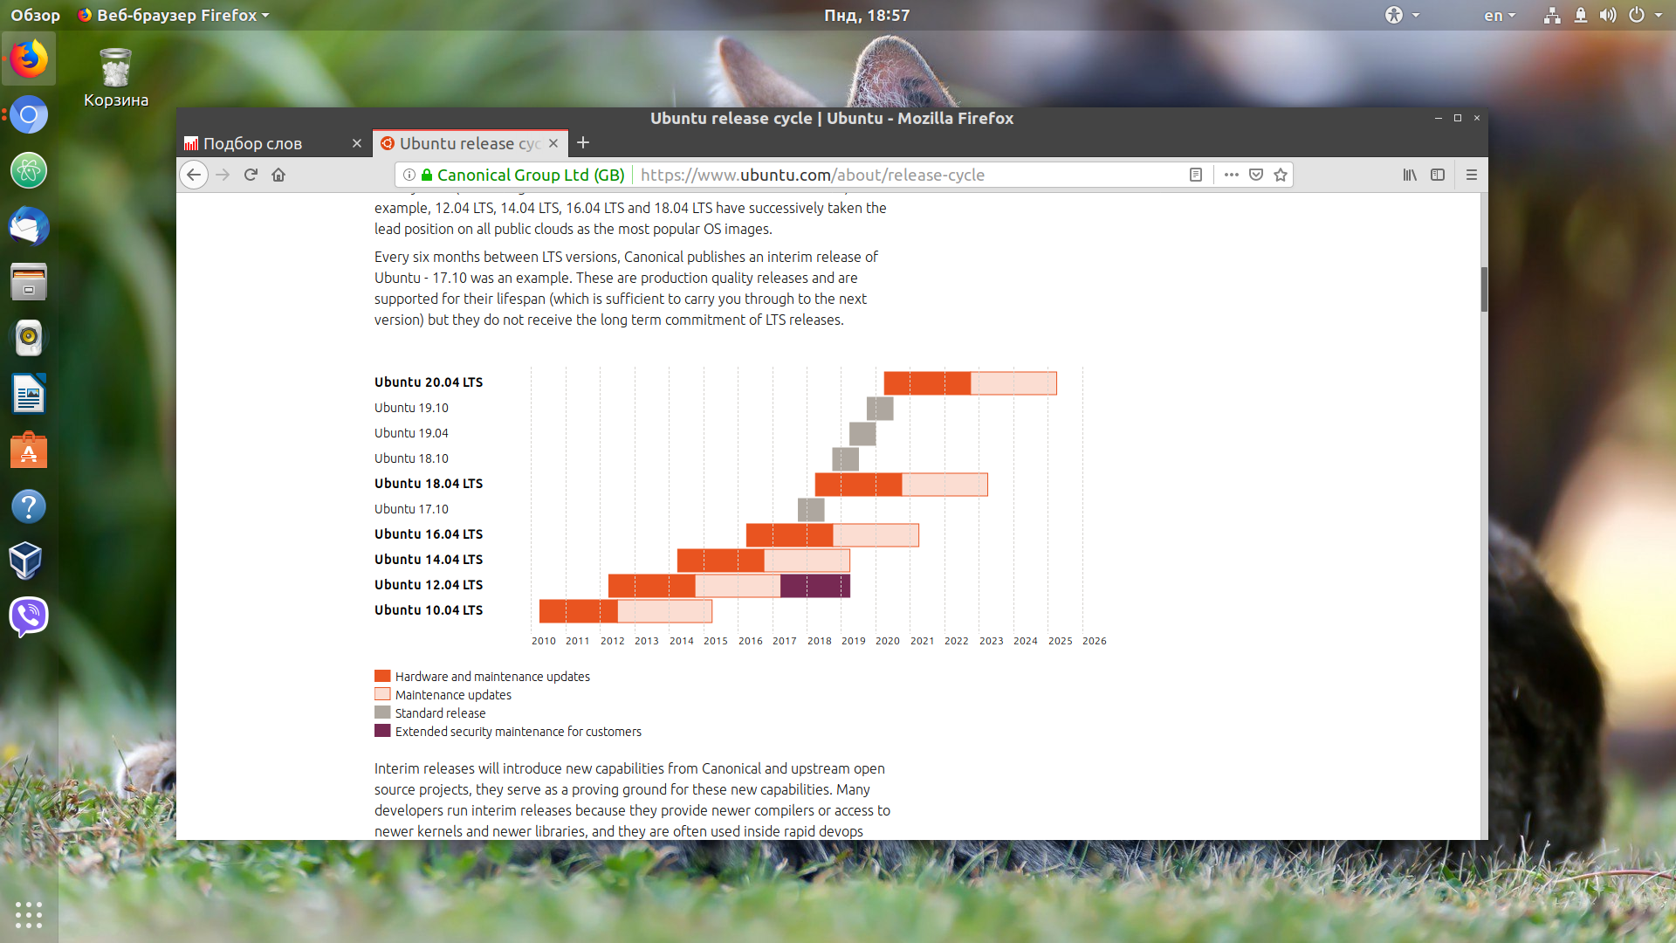Image resolution: width=1676 pixels, height=943 pixels.
Task: Show applications grid button
Action: pyautogui.click(x=29, y=914)
